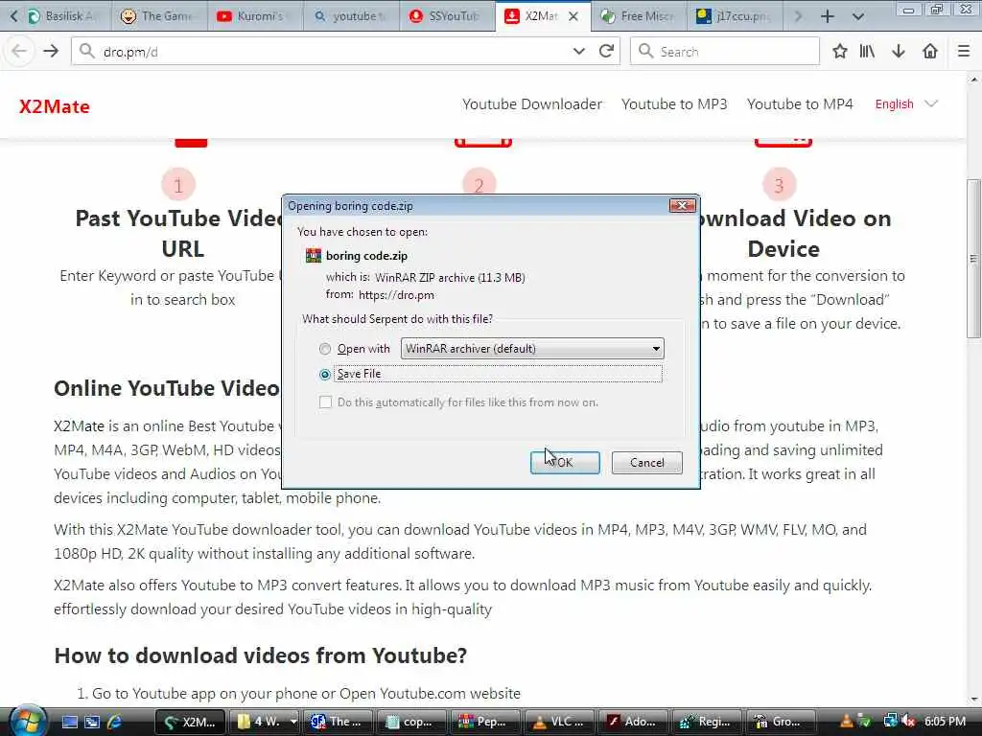982x736 pixels.
Task: Close the Opening boring code.zip dialog
Action: [682, 205]
